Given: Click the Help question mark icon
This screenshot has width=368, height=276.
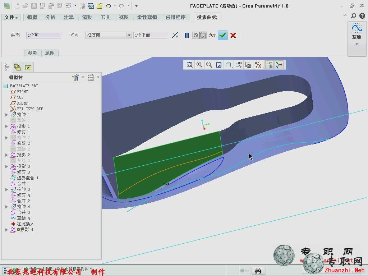Looking at the screenshot, I should point(362,16).
